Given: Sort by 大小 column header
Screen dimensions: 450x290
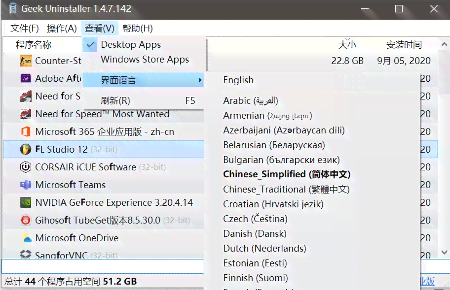Looking at the screenshot, I should pos(347,45).
